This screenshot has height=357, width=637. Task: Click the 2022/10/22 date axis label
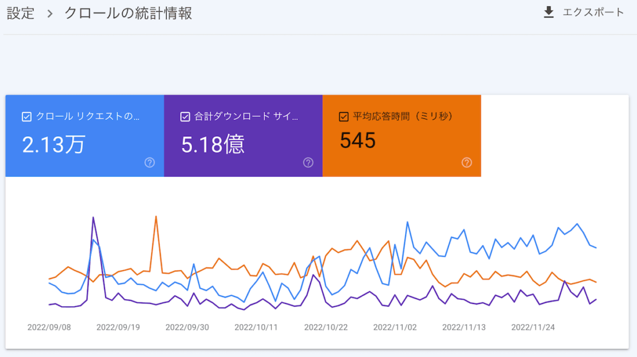coord(325,328)
